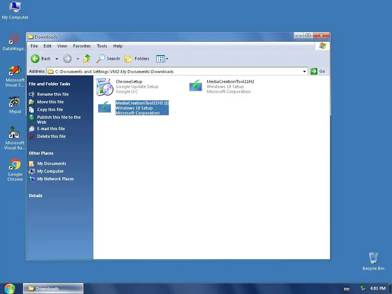392x294 pixels.
Task: Toggle the Folders pane button
Action: coord(137,59)
